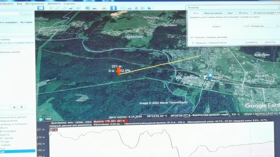Open the Добавить menu
Viewport: 280px width, 157px height.
54,3
